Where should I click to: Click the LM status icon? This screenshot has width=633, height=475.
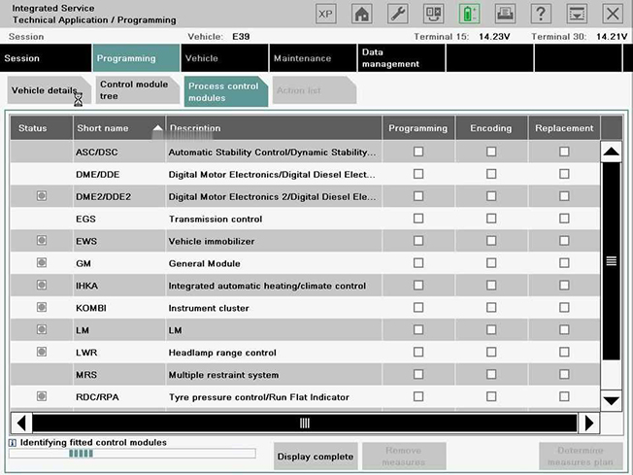tap(42, 329)
